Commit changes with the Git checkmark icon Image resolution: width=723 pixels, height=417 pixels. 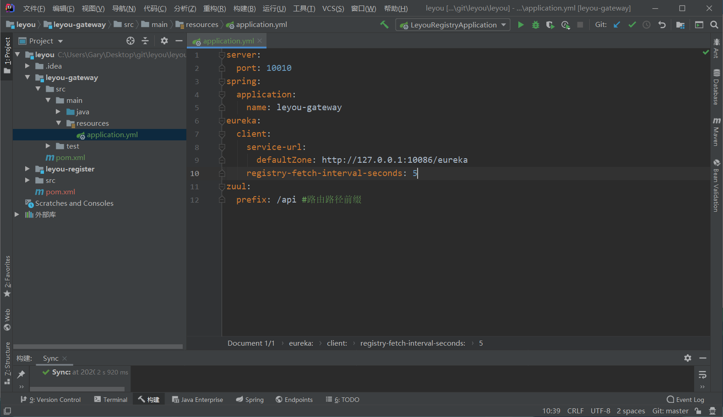point(632,25)
